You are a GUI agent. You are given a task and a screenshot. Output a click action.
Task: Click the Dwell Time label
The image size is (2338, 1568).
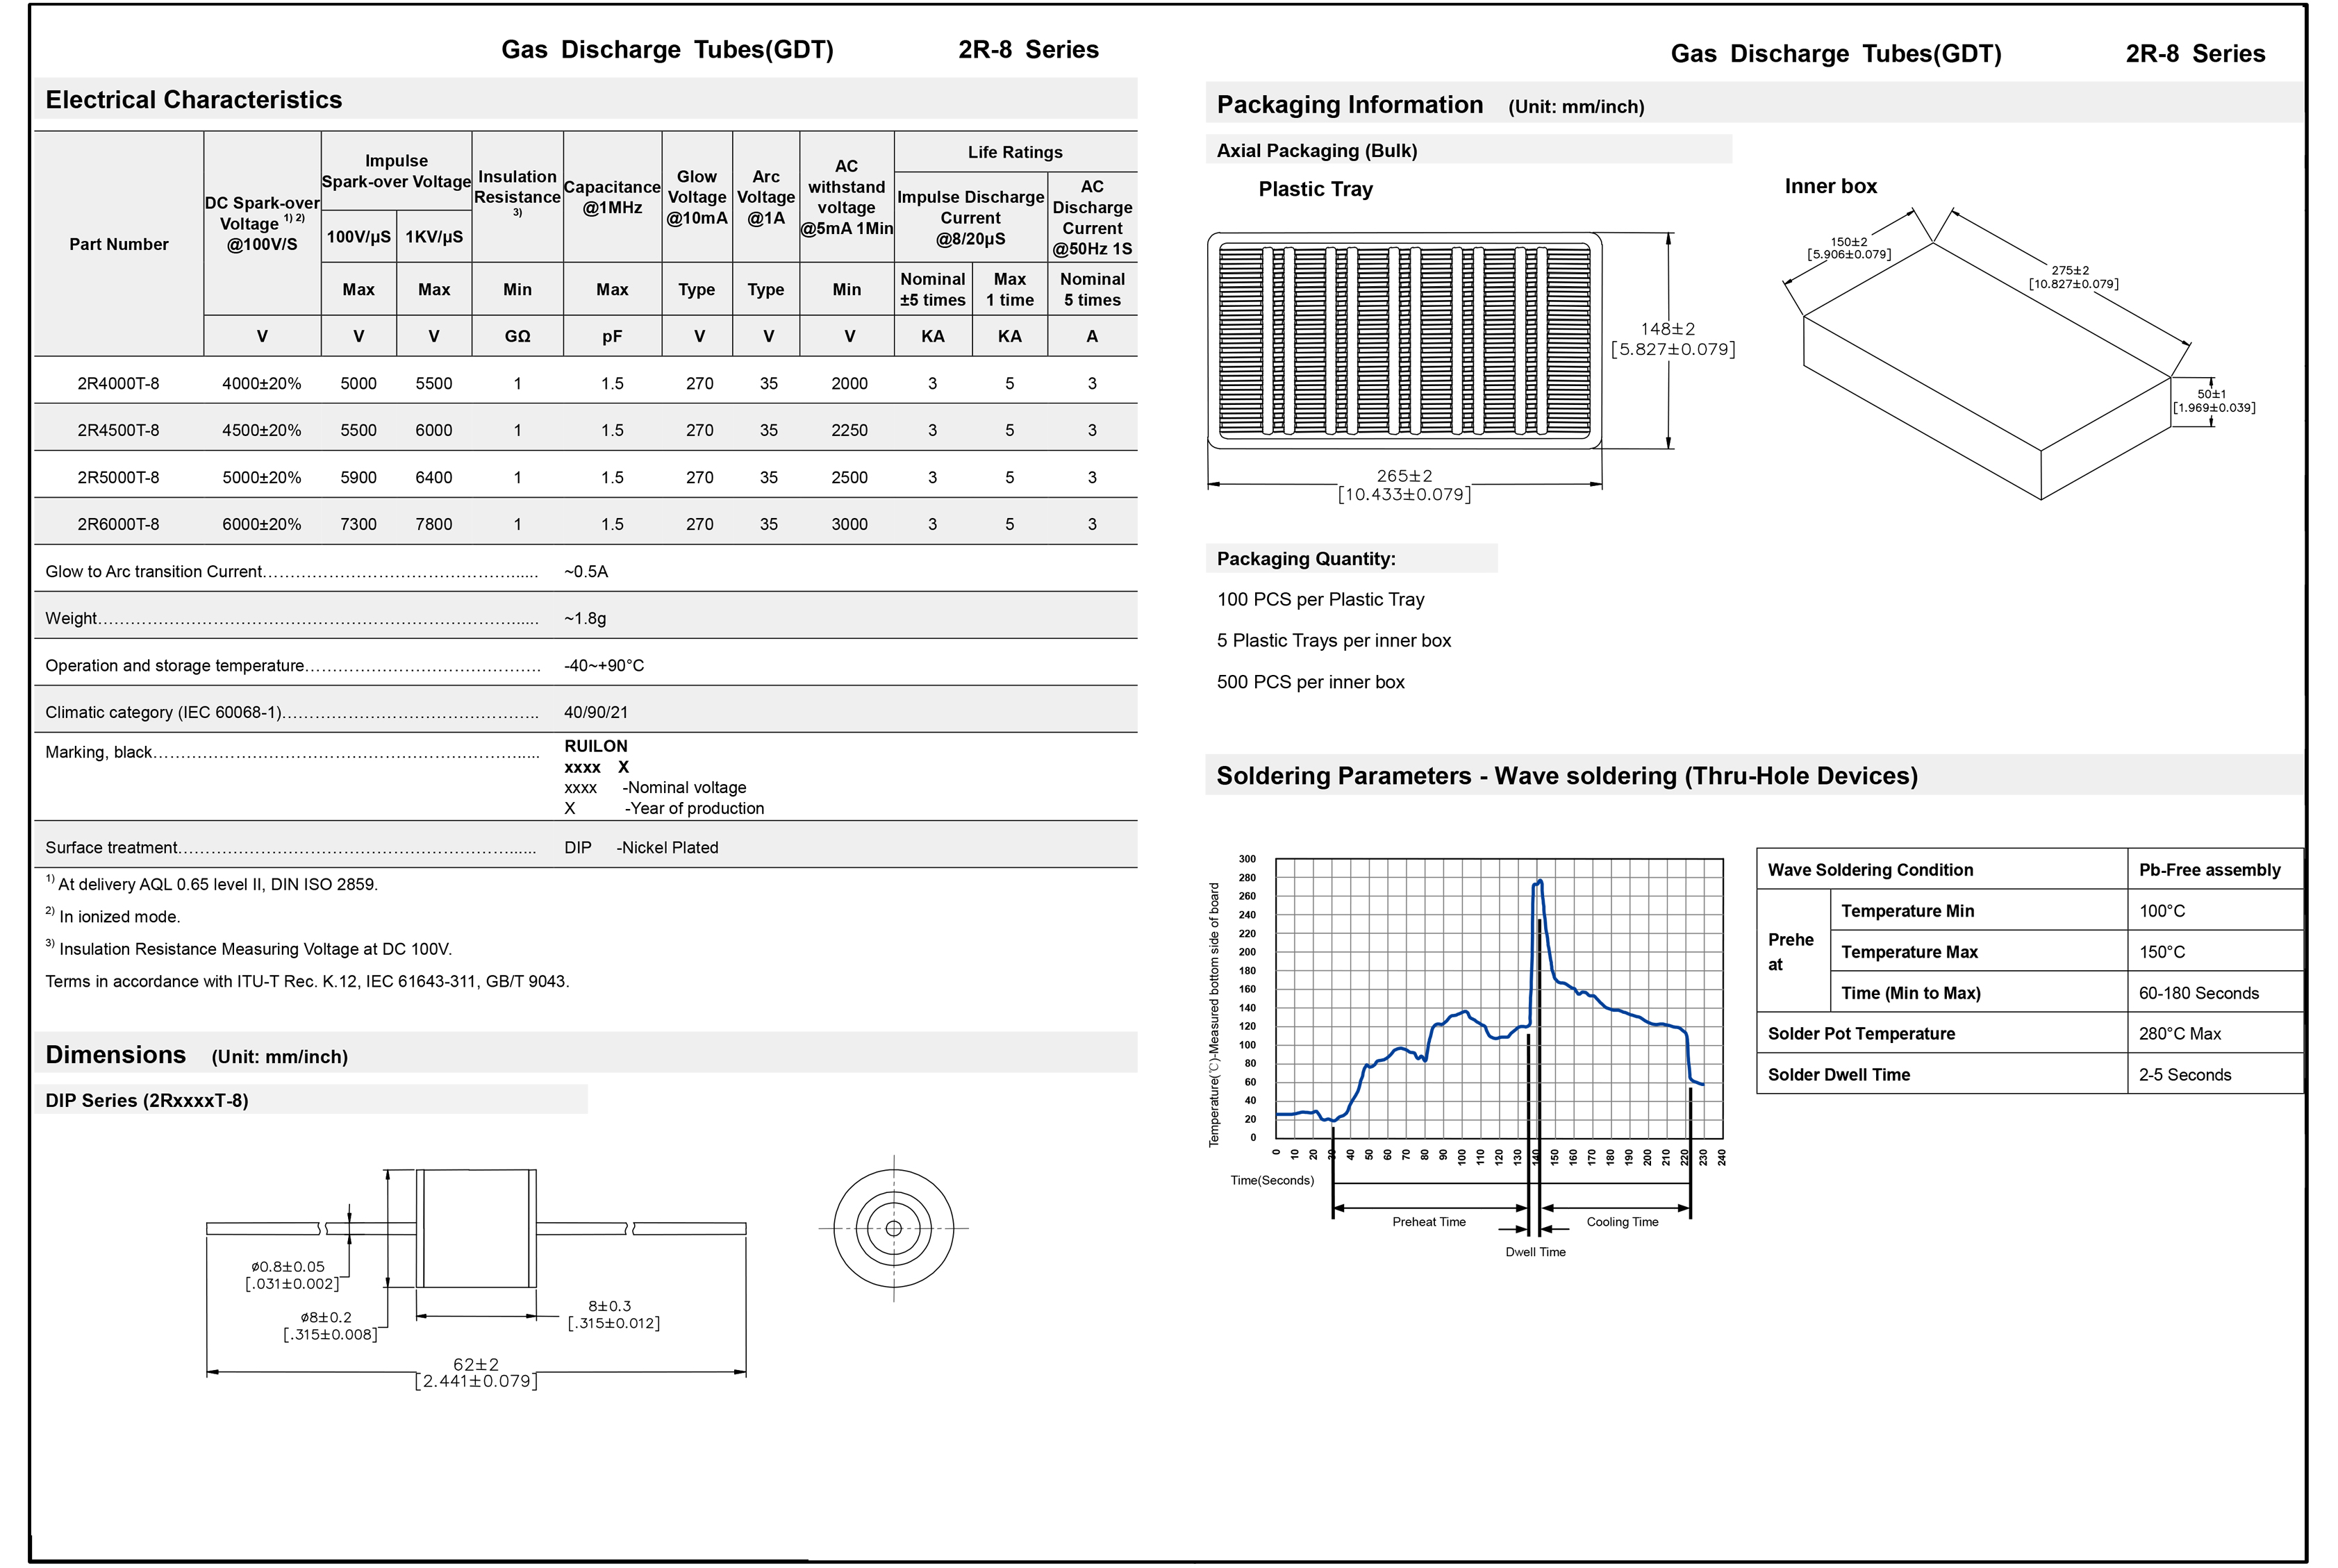click(1535, 1252)
